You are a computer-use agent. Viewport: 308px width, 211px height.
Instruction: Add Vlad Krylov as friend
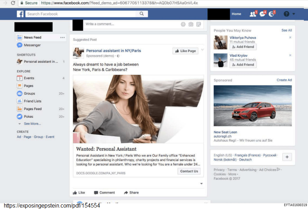243,65
